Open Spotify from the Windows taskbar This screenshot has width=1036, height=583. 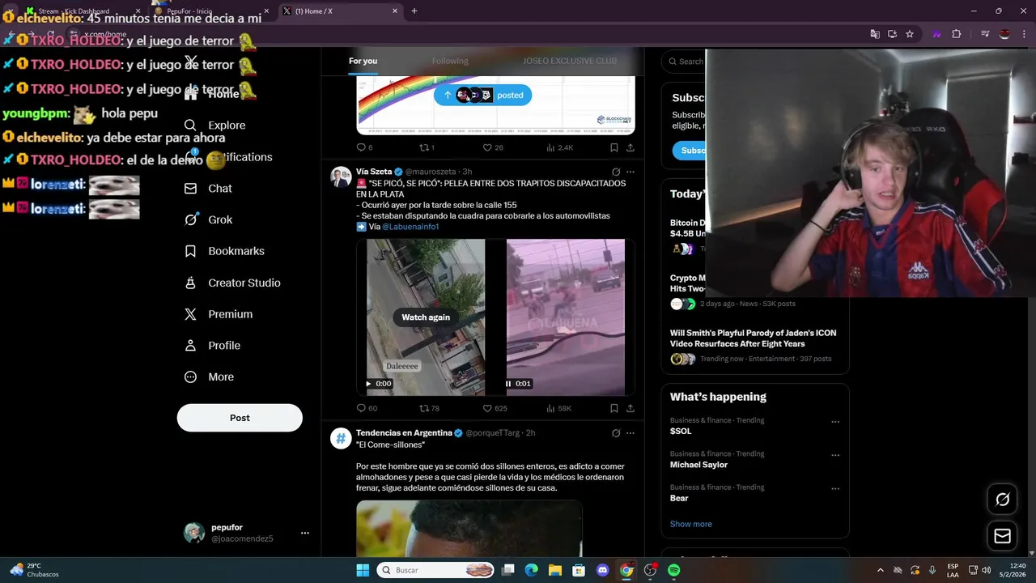(673, 570)
